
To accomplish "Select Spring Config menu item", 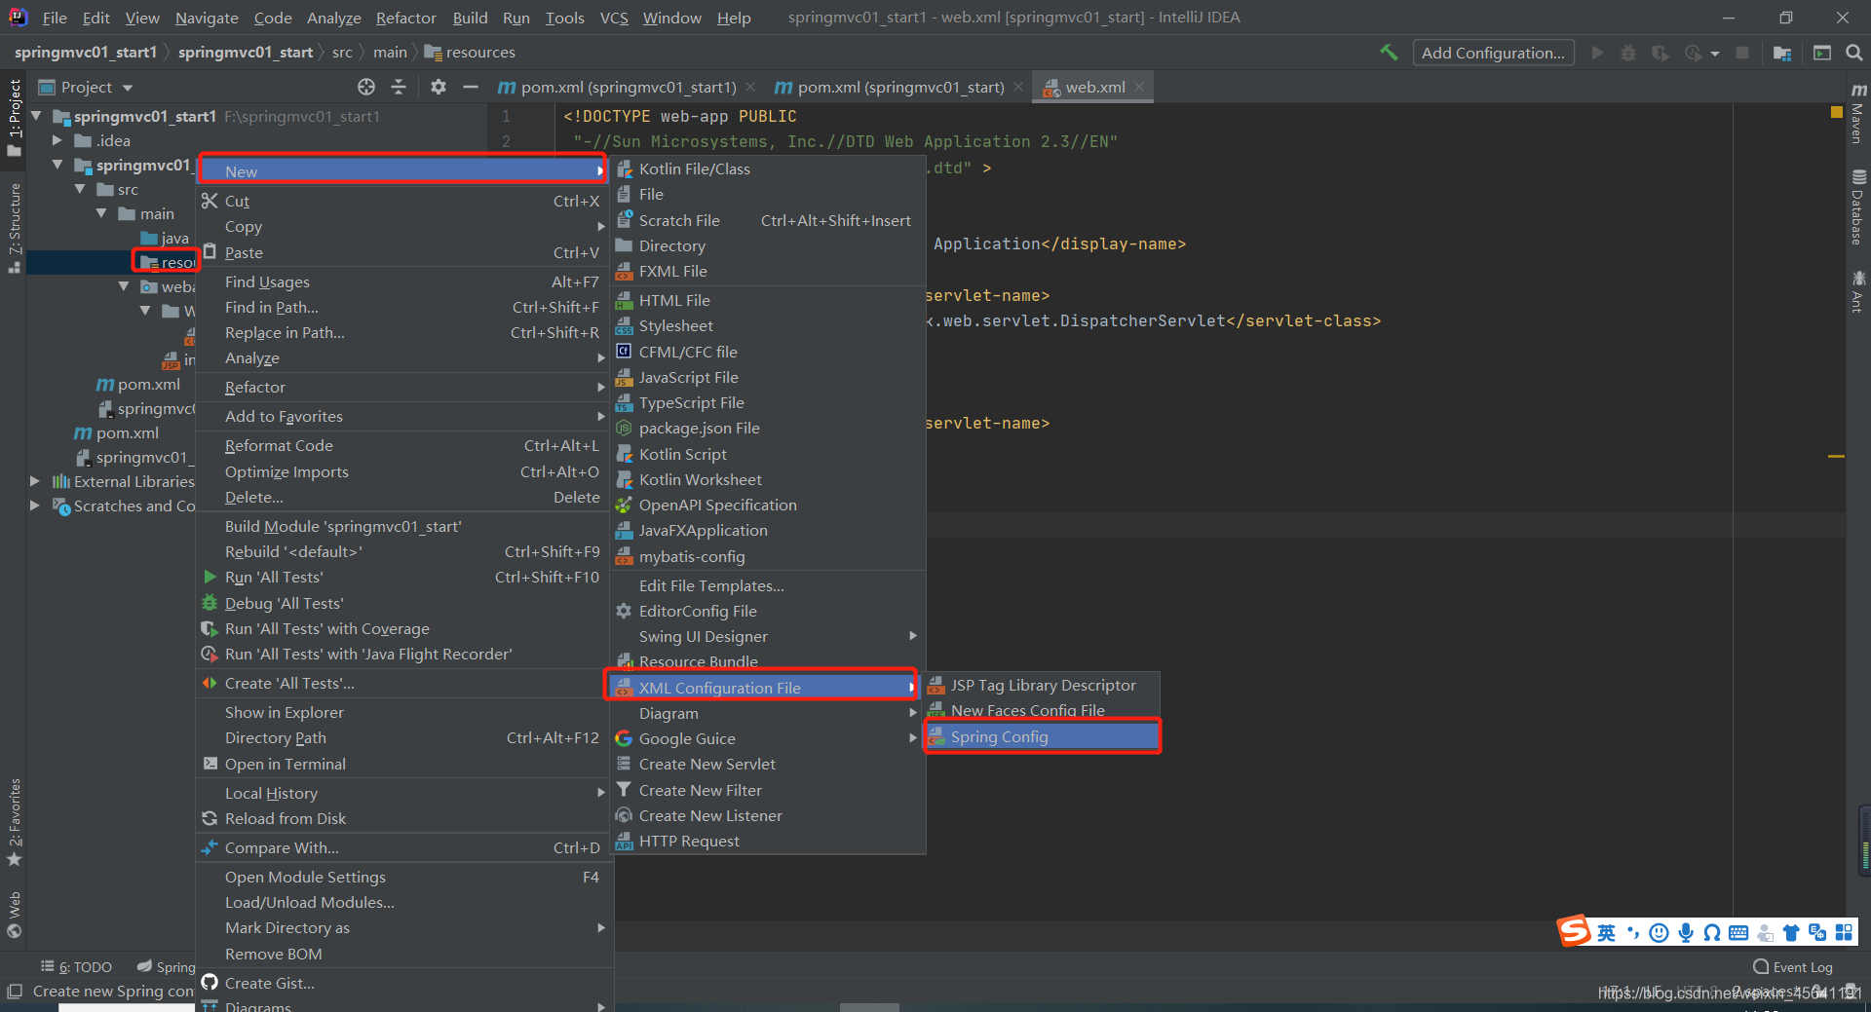I will coord(1043,736).
